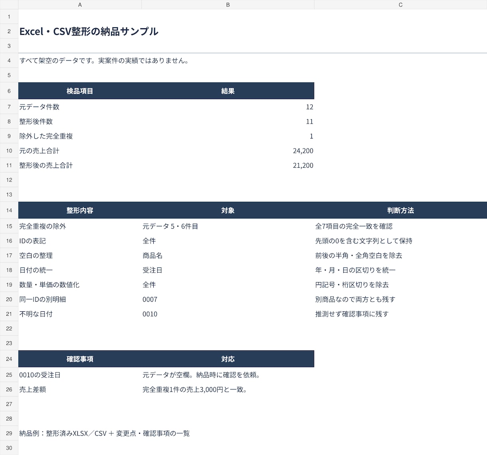
Task: Select the value 21,200
Action: (228, 165)
